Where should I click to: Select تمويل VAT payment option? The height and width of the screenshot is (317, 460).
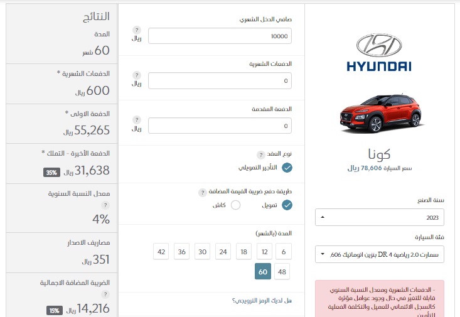[x=287, y=205]
